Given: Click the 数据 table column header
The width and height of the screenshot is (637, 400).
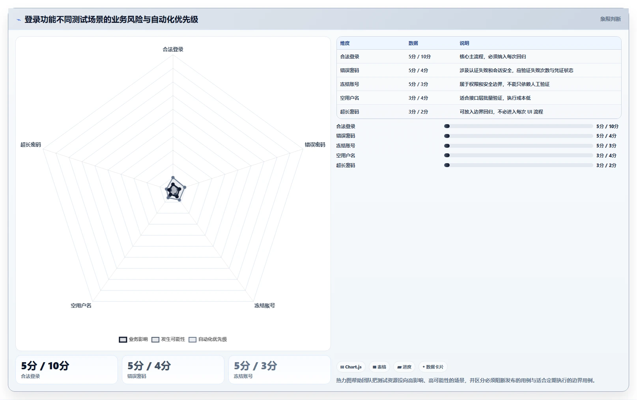Looking at the screenshot, I should coord(413,43).
